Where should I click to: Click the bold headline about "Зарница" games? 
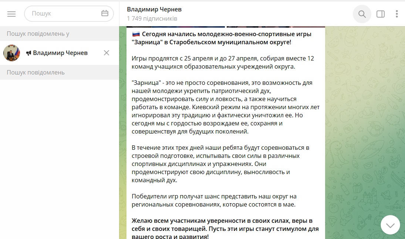tap(222, 38)
